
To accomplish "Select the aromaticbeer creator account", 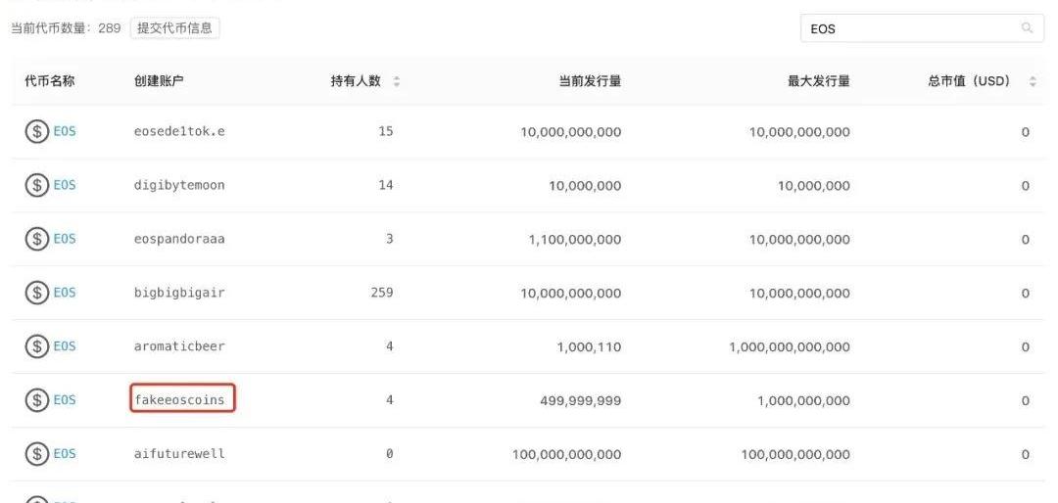I will pos(179,346).
